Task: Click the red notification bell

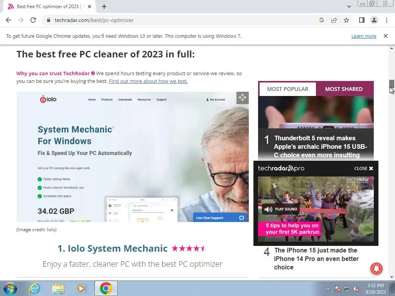Action: 376,268
